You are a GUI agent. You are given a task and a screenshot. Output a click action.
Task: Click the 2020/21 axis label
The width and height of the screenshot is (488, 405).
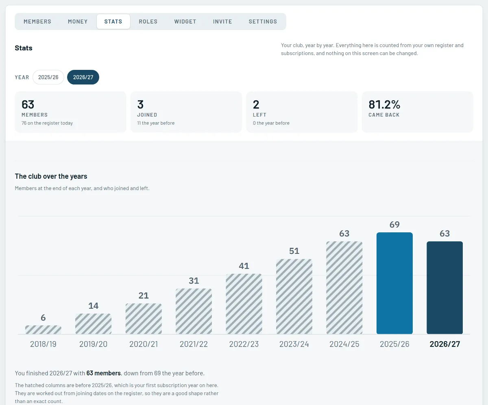tap(144, 344)
